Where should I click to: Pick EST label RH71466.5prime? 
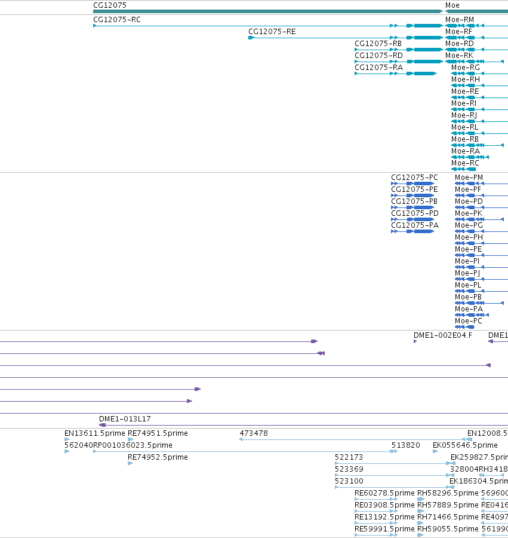(448, 517)
